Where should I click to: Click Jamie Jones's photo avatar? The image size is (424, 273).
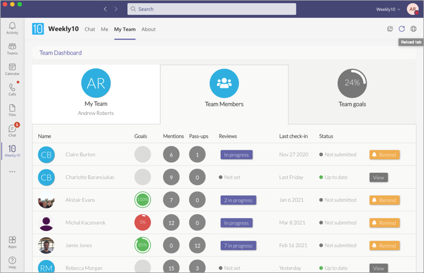46,245
